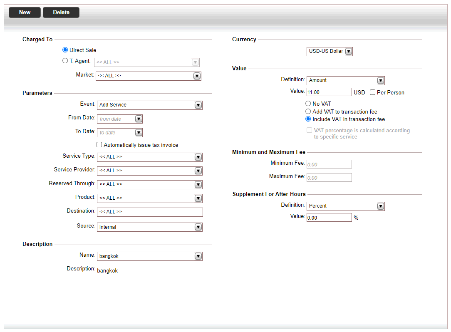The image size is (451, 332).
Task: Click the After-Hours supplement Value field
Action: pos(329,218)
